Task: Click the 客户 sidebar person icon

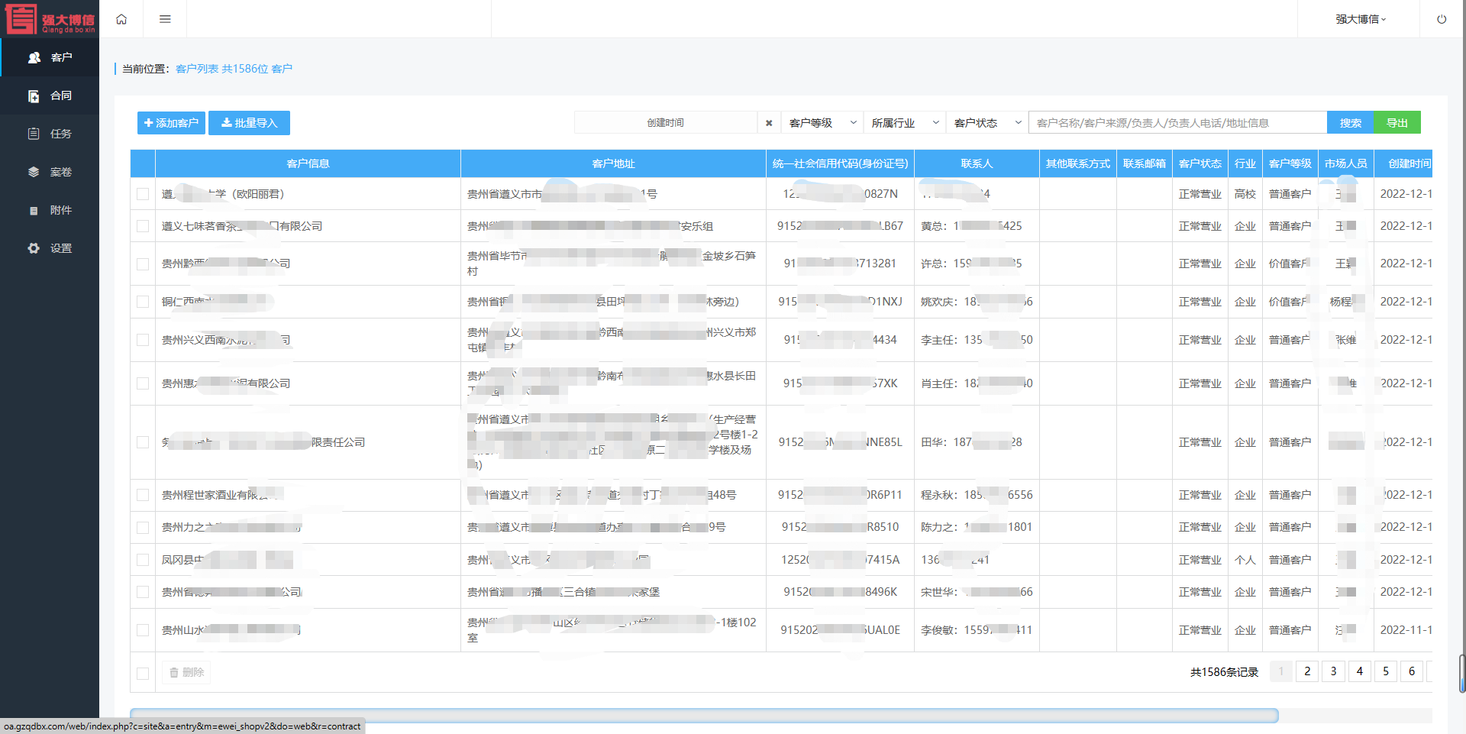Action: 34,57
